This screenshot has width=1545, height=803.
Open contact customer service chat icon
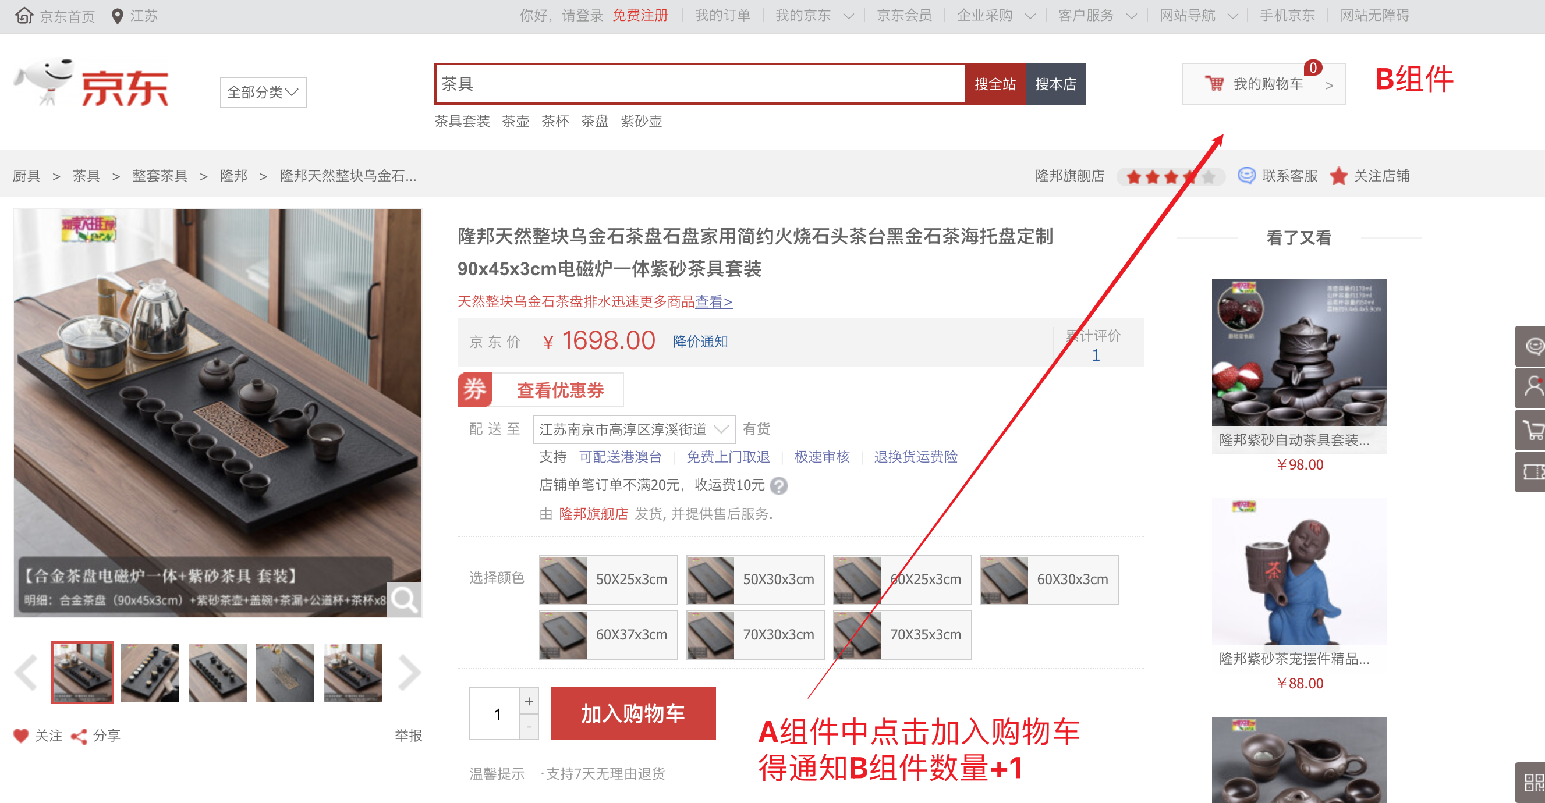coord(1246,176)
